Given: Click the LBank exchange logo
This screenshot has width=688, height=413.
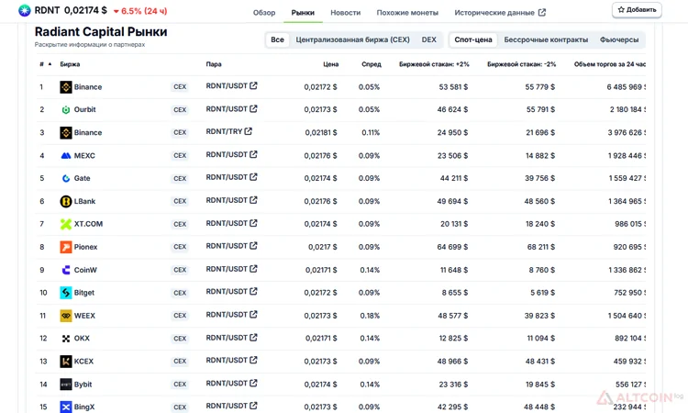Looking at the screenshot, I should 66,202.
